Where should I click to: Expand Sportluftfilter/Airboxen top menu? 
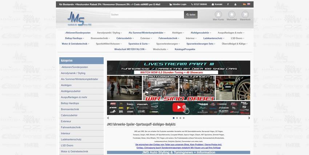coord(109,44)
